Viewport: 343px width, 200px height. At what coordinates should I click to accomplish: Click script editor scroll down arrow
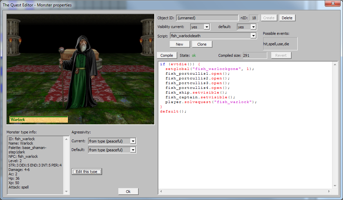[335, 186]
